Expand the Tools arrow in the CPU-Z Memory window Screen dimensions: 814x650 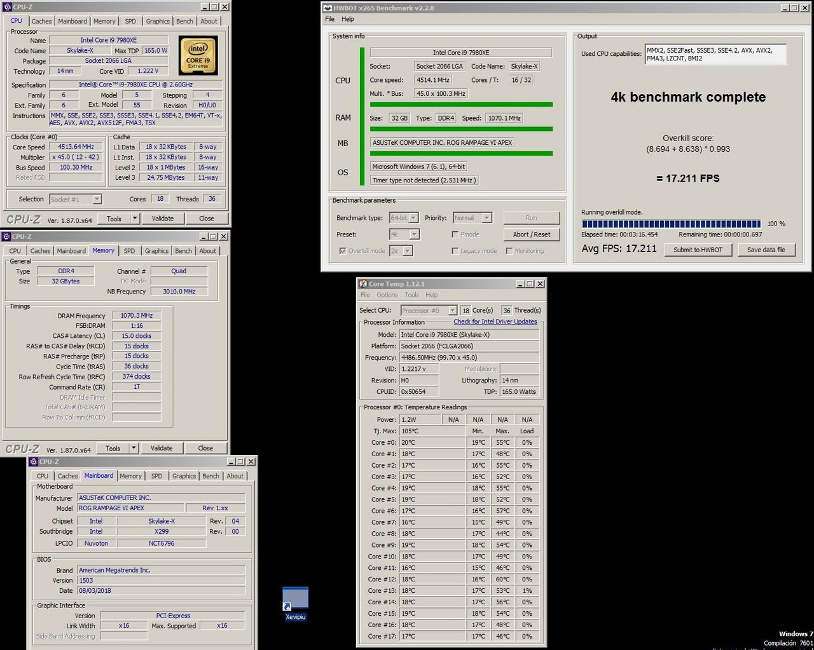coord(133,448)
